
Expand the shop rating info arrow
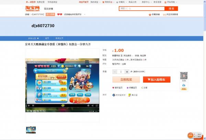tap(84, 14)
